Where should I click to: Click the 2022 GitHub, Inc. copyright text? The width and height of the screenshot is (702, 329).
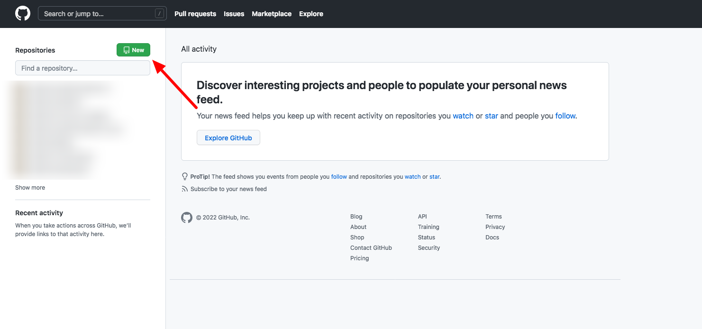[x=223, y=218]
